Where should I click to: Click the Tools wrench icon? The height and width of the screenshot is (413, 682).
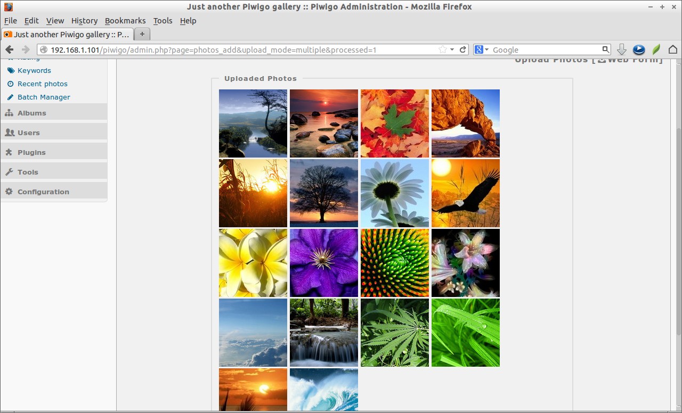9,172
